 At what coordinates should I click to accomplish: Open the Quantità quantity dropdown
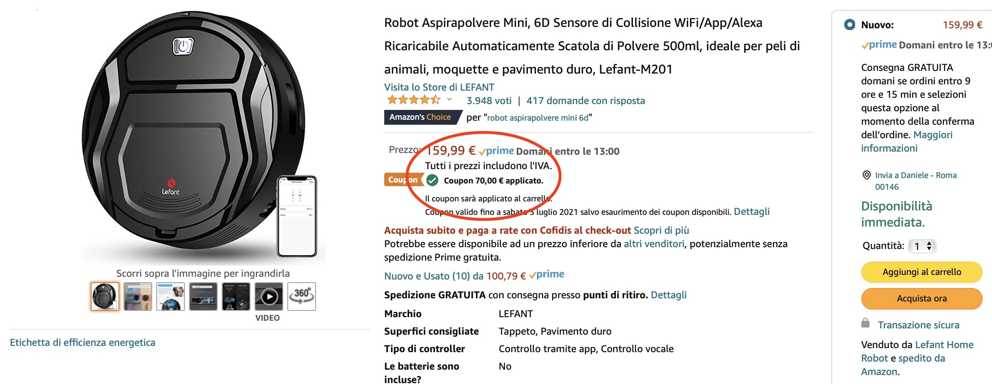tap(922, 246)
